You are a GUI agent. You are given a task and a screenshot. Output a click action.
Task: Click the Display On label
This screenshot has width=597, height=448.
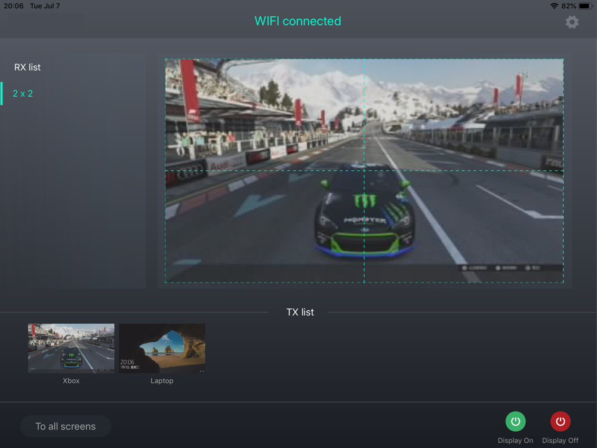pos(516,440)
